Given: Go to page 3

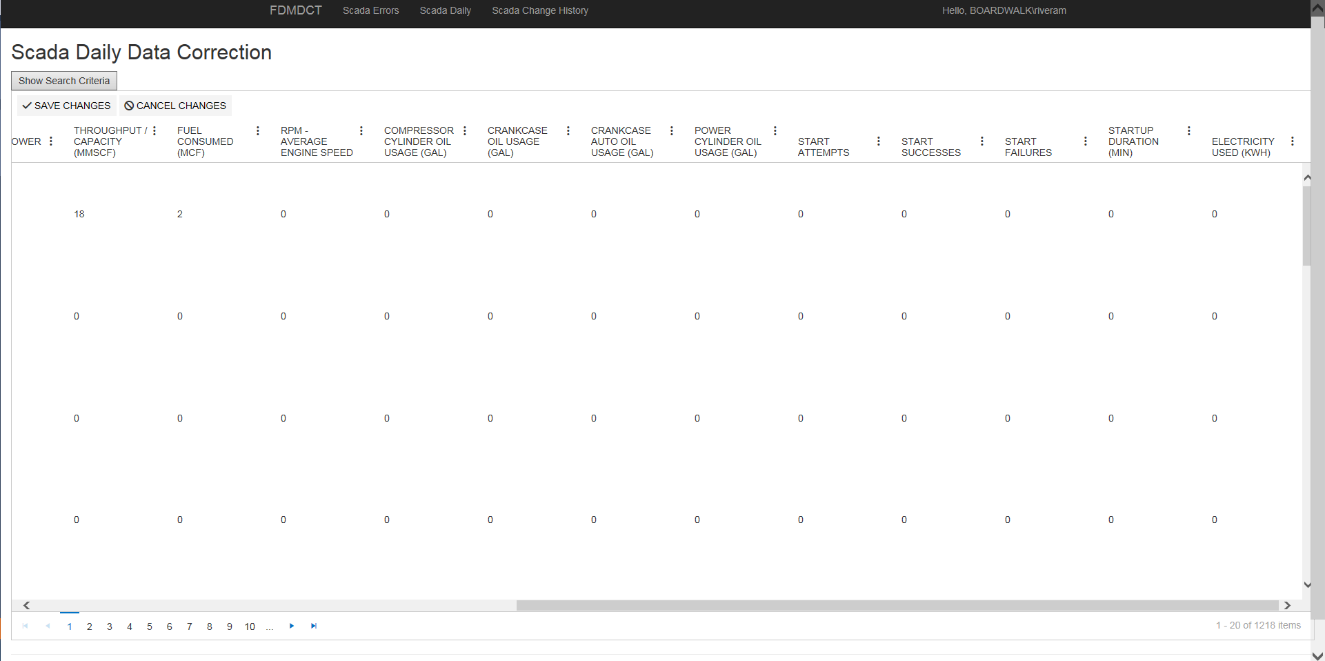Looking at the screenshot, I should coord(110,627).
